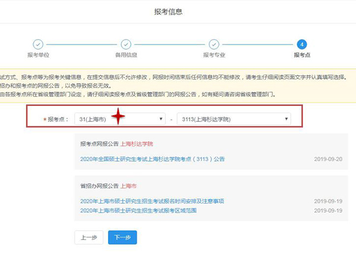Screen dimensions: 356x257
Task: Click the arrow on the 上海市 dropdown
Action: click(161, 120)
